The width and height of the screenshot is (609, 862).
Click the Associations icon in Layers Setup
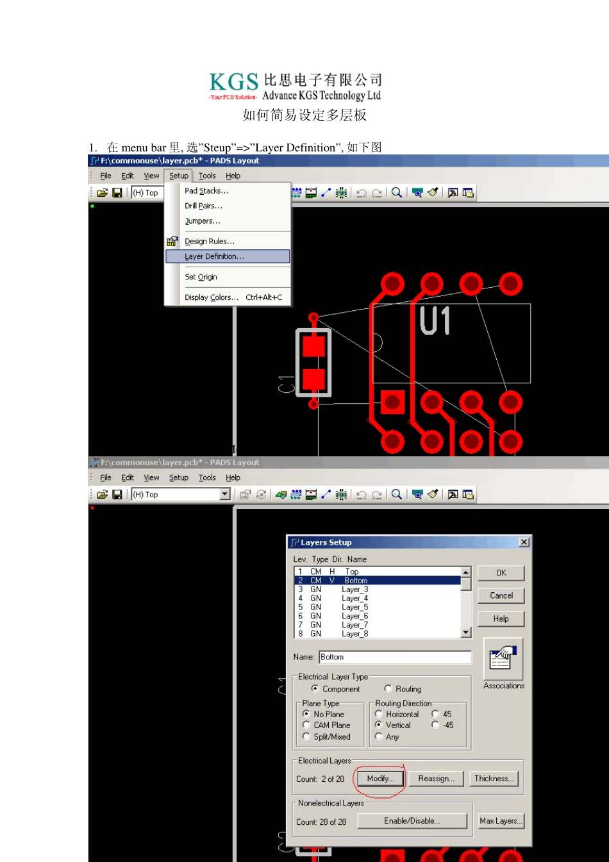click(503, 659)
